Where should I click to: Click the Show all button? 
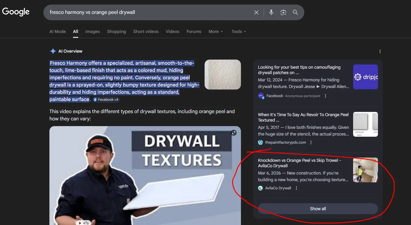pos(318,208)
